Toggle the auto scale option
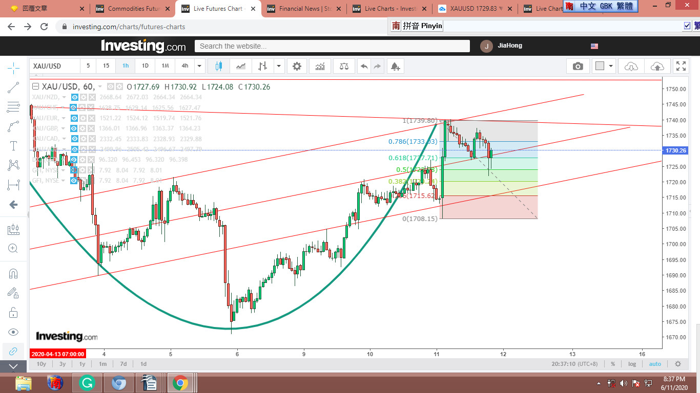700x393 pixels. tap(655, 364)
